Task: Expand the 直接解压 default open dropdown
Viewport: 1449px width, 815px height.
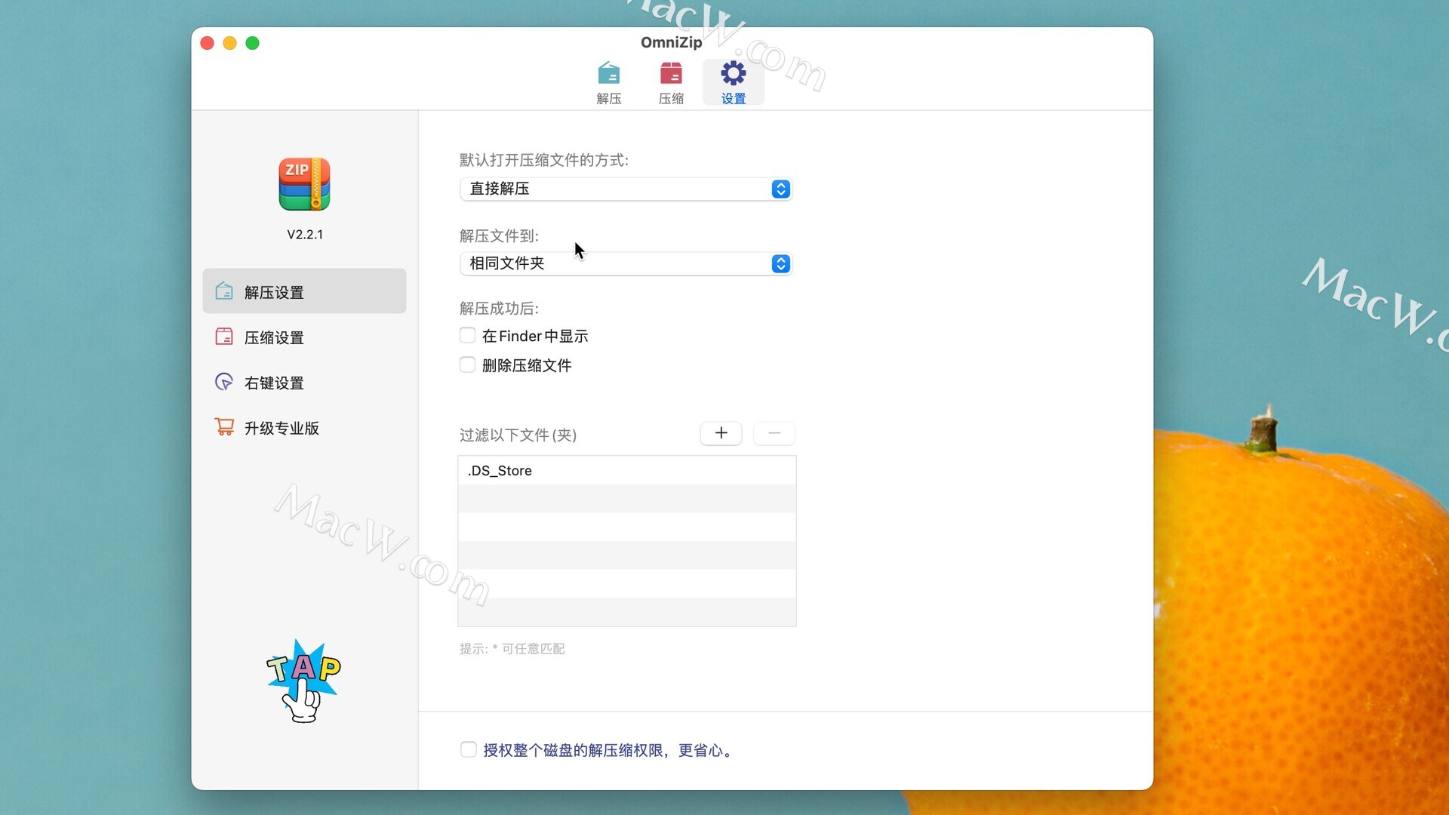Action: pyautogui.click(x=626, y=189)
